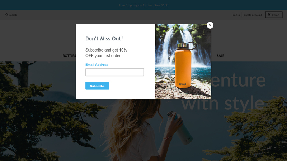
Task: Close the Don't Miss Out popup
Action: tap(210, 25)
